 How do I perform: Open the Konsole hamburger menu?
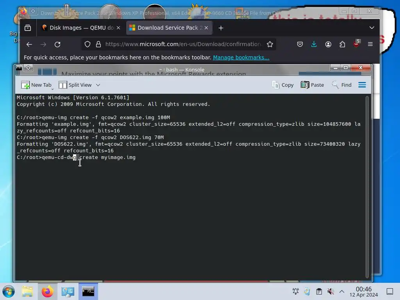[362, 85]
